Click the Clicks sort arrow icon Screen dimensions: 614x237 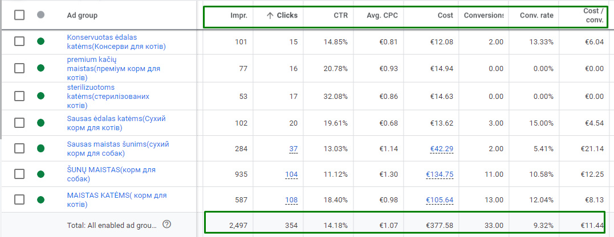(x=270, y=15)
